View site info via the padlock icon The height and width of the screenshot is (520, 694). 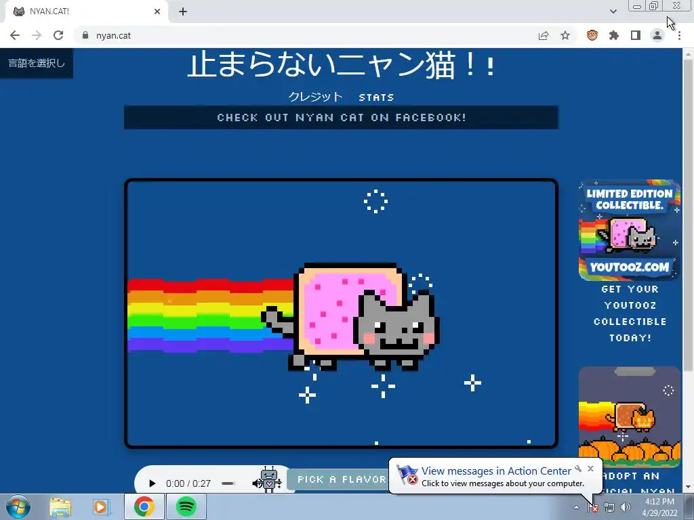pyautogui.click(x=85, y=35)
